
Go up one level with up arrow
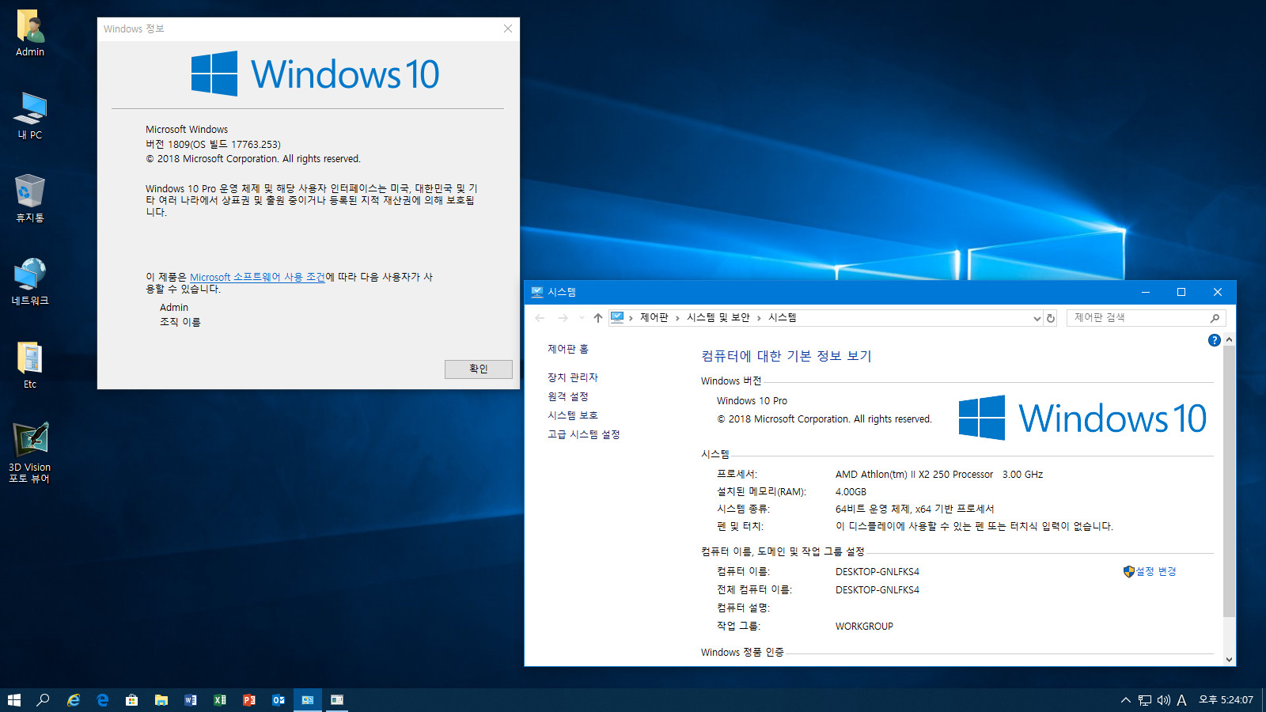click(x=598, y=318)
